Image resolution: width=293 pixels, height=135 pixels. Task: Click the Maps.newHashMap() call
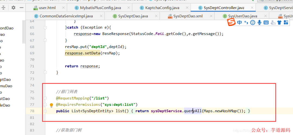tap(223, 111)
